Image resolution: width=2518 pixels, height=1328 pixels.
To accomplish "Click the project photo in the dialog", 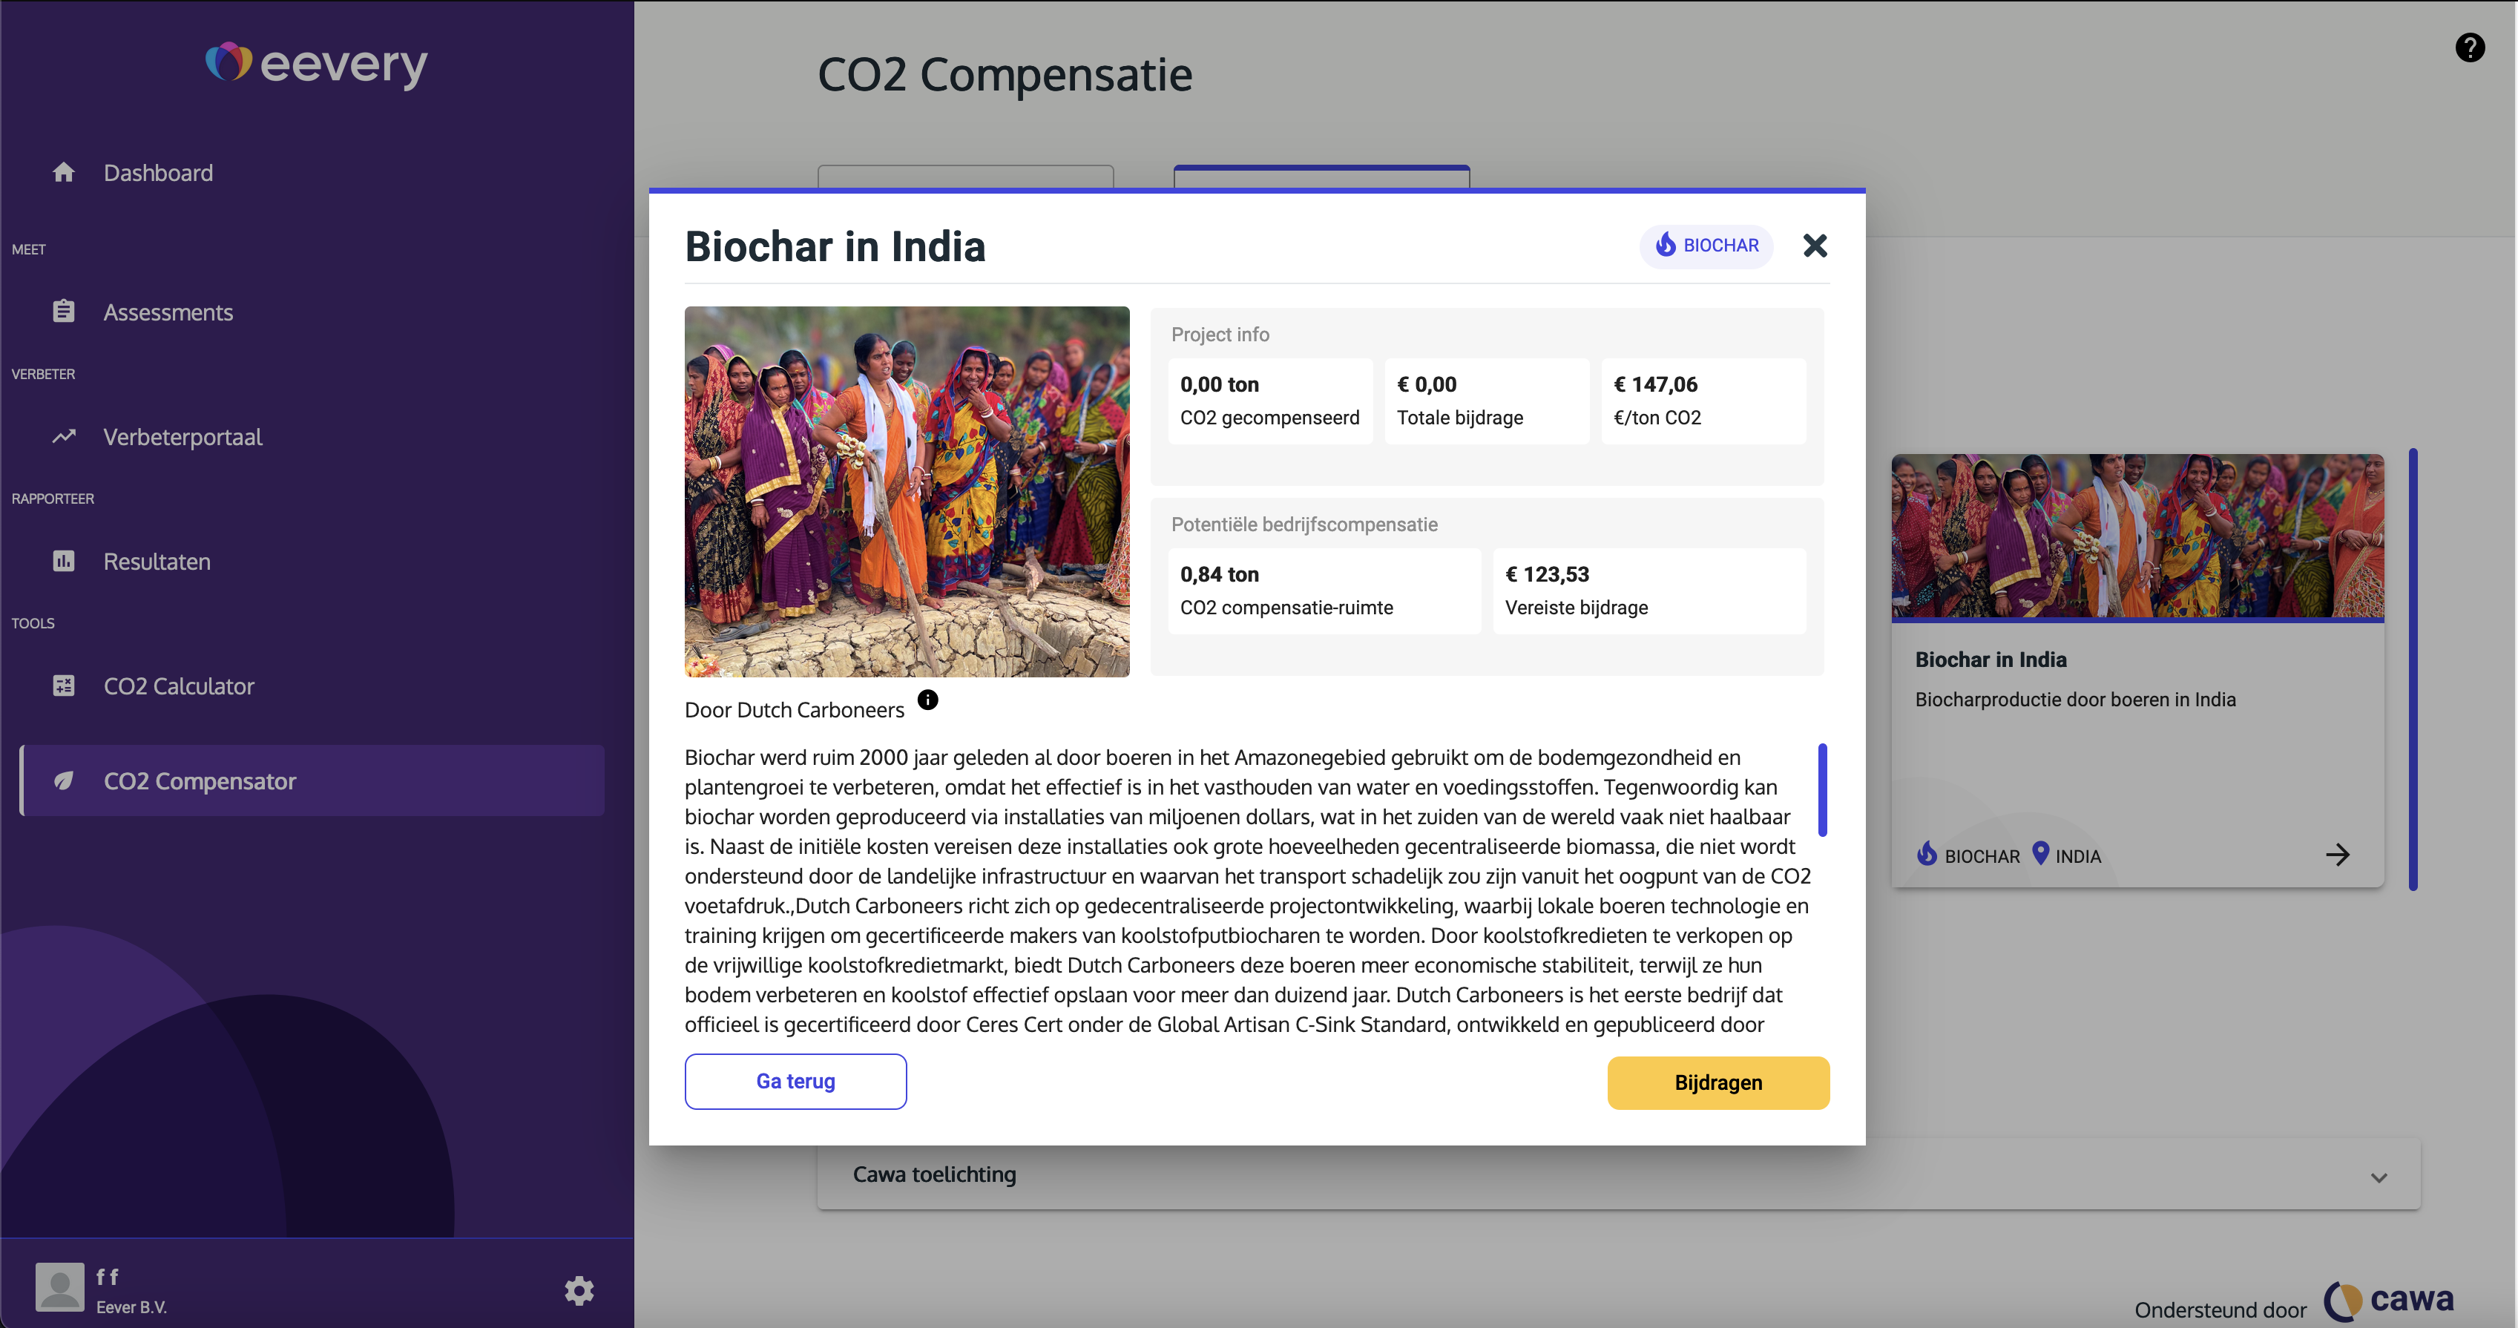I will coord(906,492).
